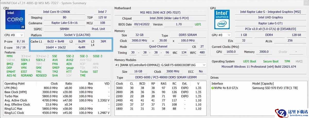Click the DDR5 SDRAM memory type field
Viewport: 309px width, 118px height.
[187, 35]
